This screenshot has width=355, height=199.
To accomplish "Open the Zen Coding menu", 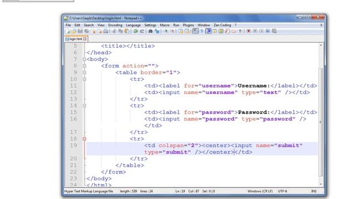I will tap(222, 25).
